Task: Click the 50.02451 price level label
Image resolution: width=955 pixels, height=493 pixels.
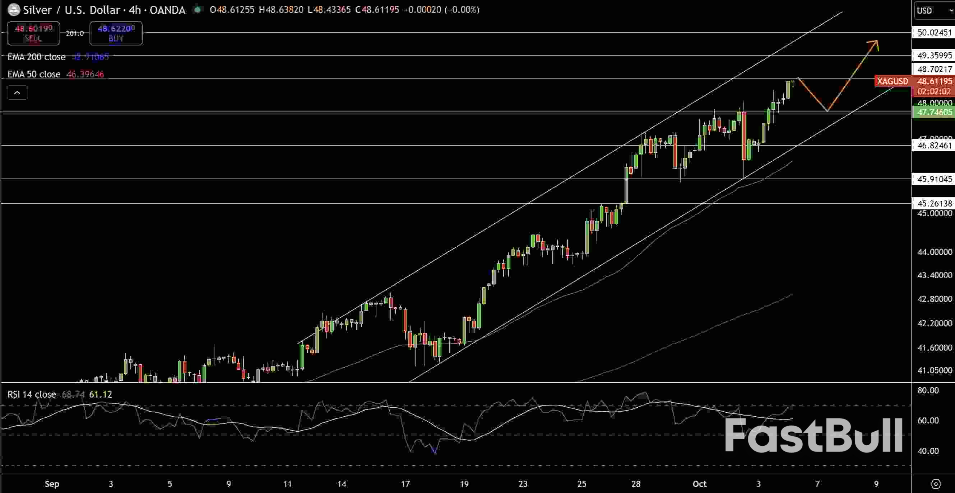Action: coord(934,33)
